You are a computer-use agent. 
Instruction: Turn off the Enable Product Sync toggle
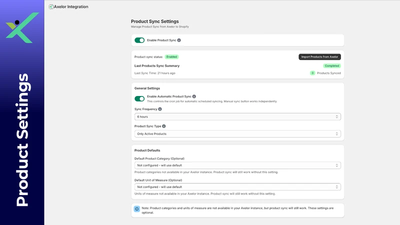[139, 40]
